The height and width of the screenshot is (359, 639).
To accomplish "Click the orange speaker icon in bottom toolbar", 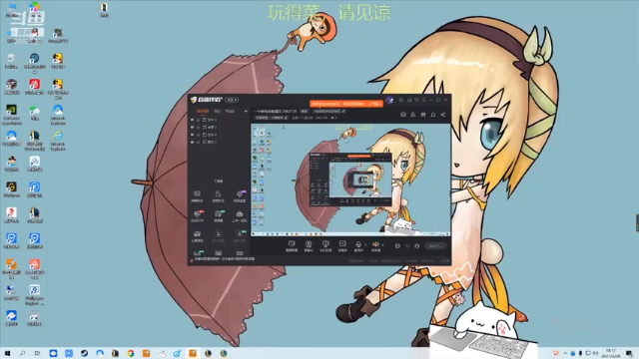I will pyautogui.click(x=375, y=244).
